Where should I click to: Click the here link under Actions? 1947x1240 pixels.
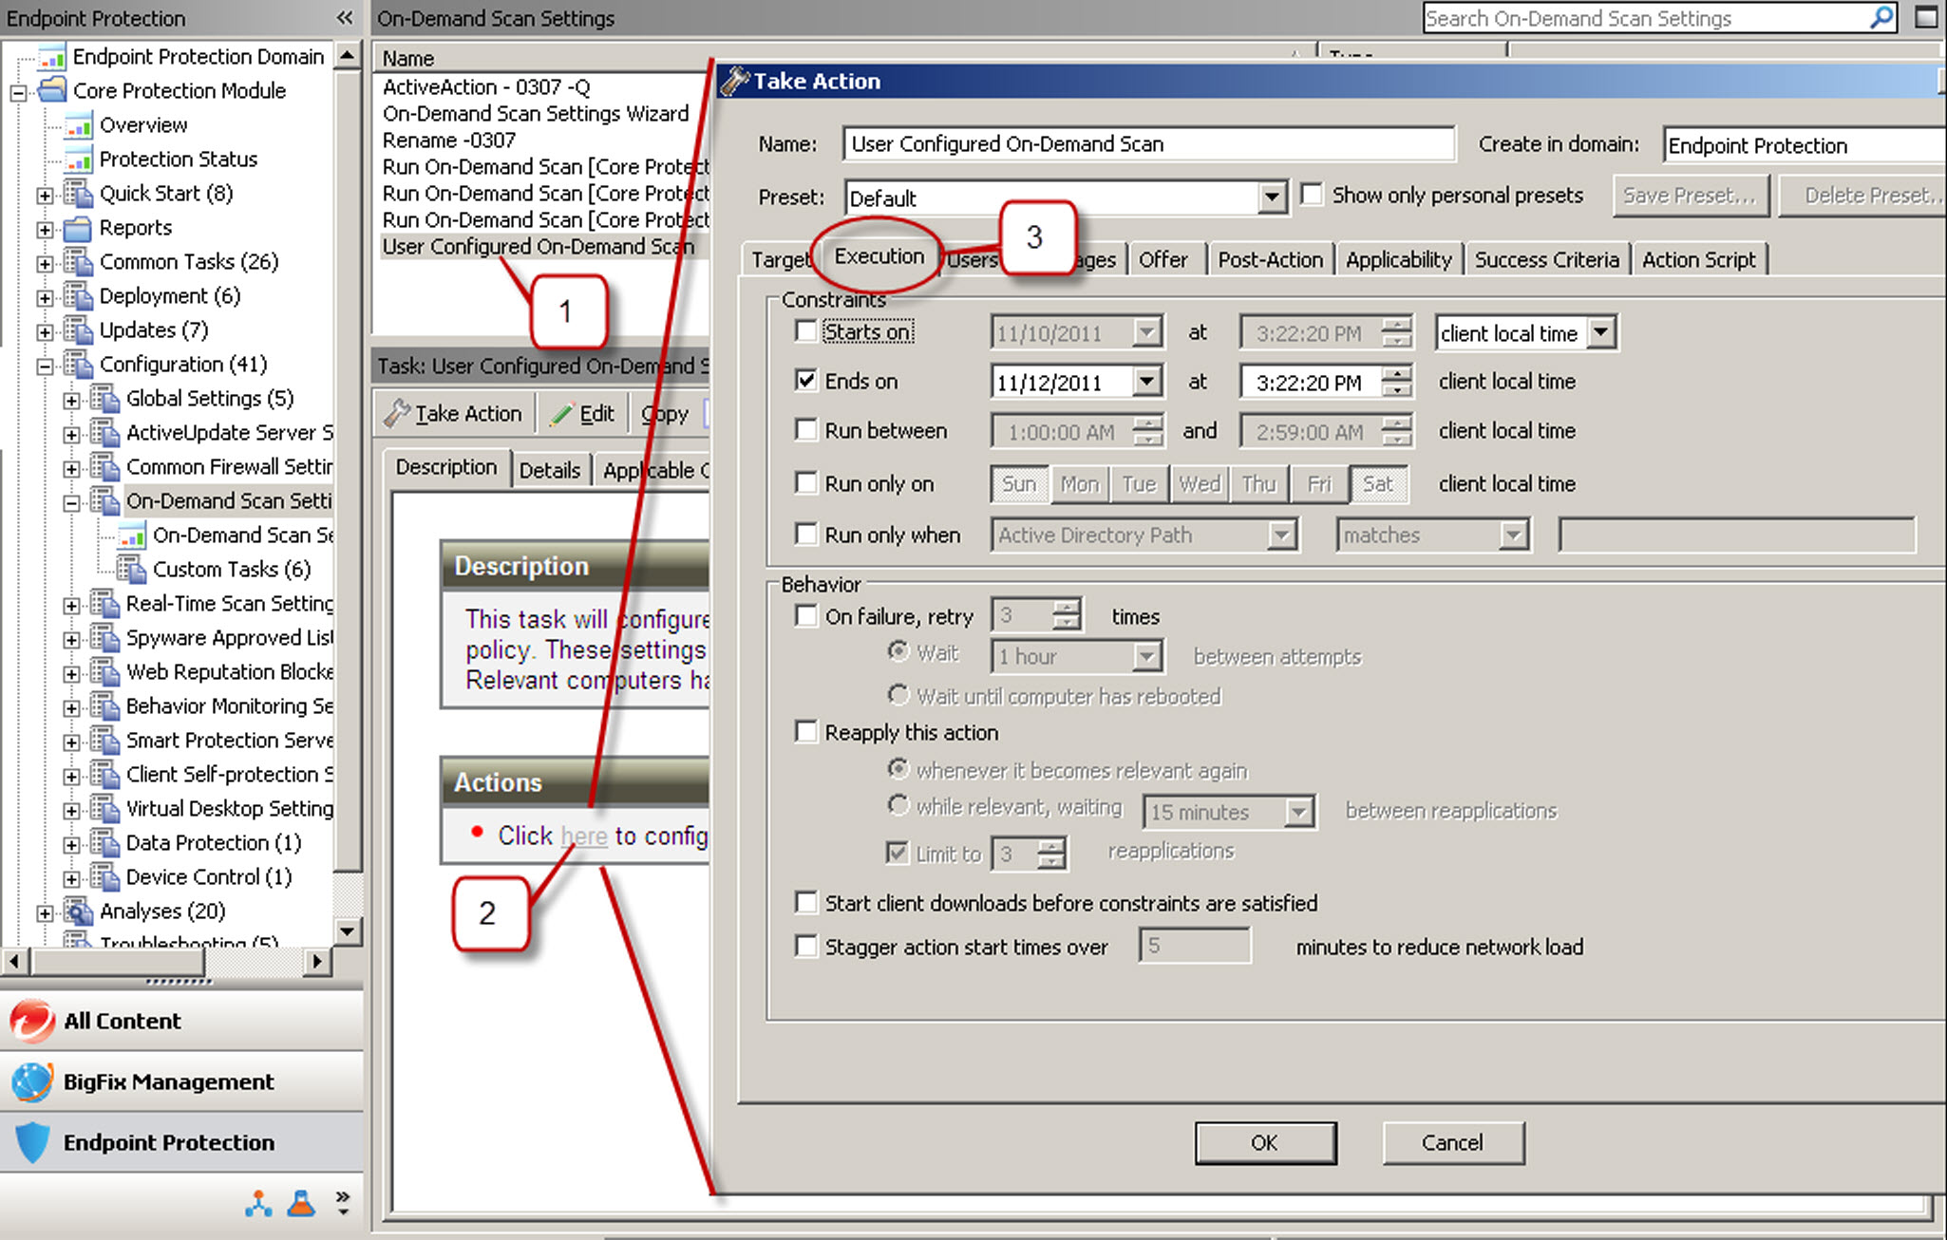[x=586, y=836]
